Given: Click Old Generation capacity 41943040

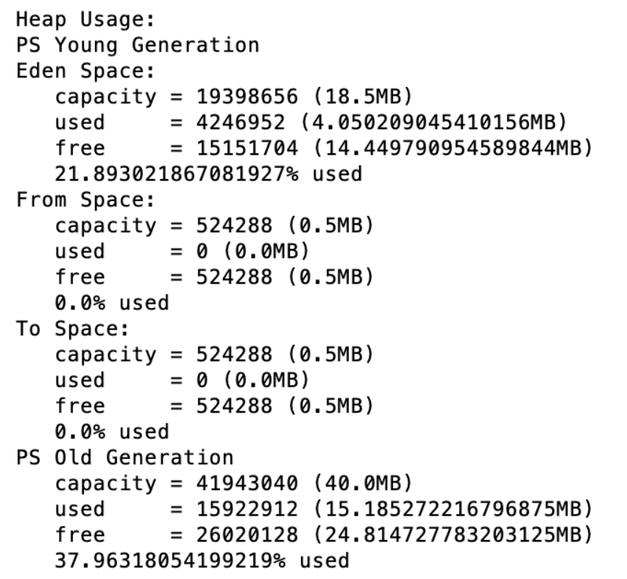Looking at the screenshot, I should [247, 483].
